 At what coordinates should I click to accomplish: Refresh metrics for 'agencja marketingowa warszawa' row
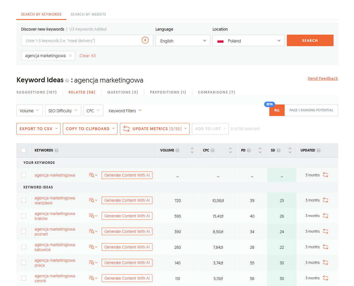click(325, 200)
